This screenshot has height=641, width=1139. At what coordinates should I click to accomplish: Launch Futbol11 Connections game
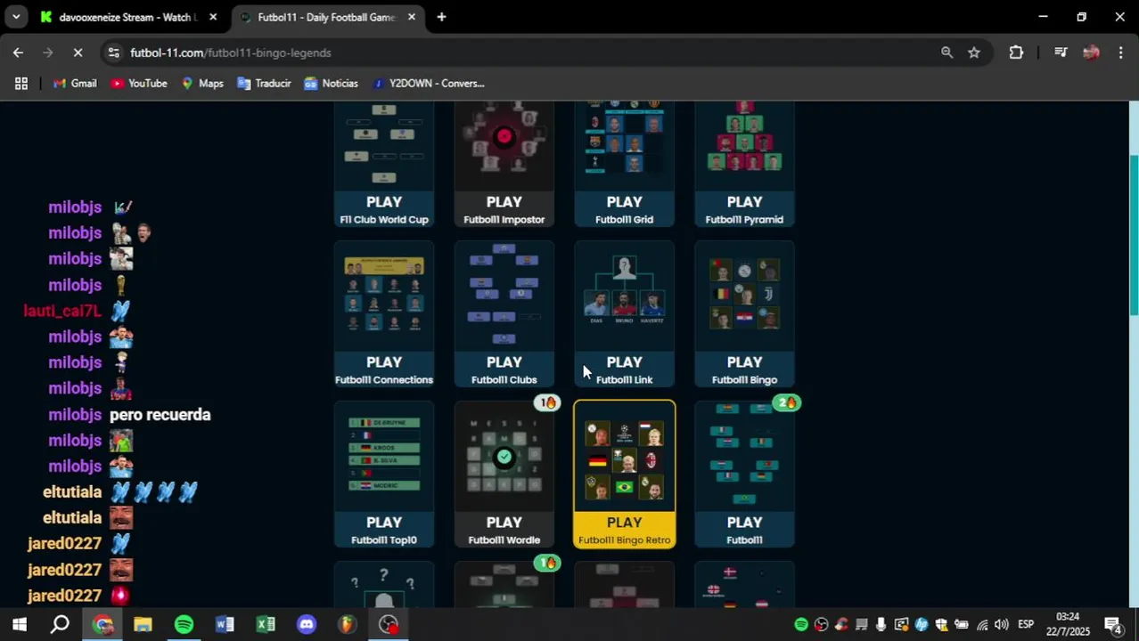[384, 314]
